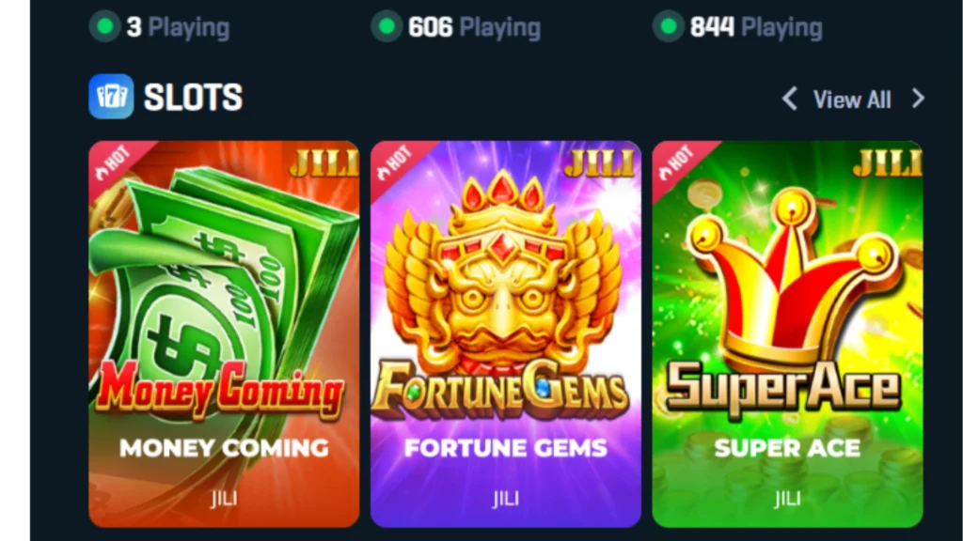Click the blue Slots 777 icon
The width and height of the screenshot is (963, 541).
tap(111, 97)
